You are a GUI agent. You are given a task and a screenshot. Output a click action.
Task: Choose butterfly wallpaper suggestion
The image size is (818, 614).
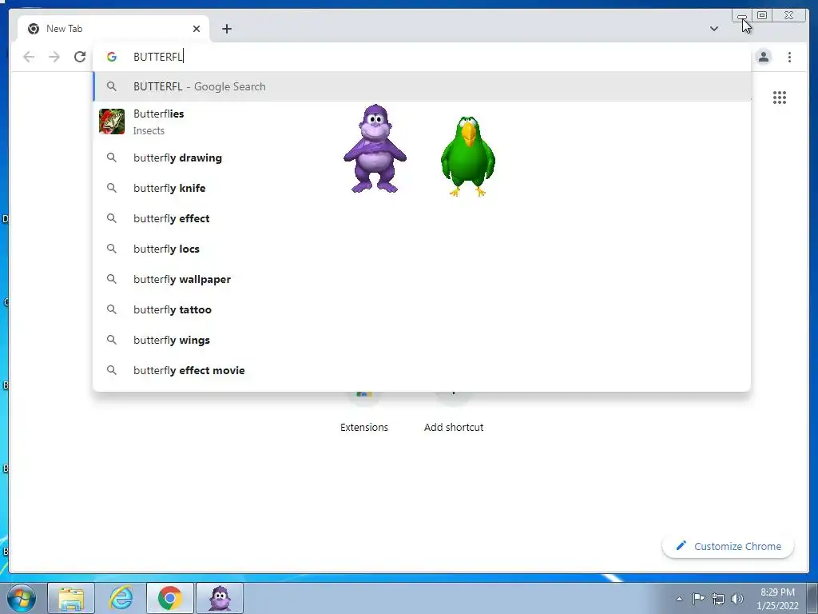point(422,279)
